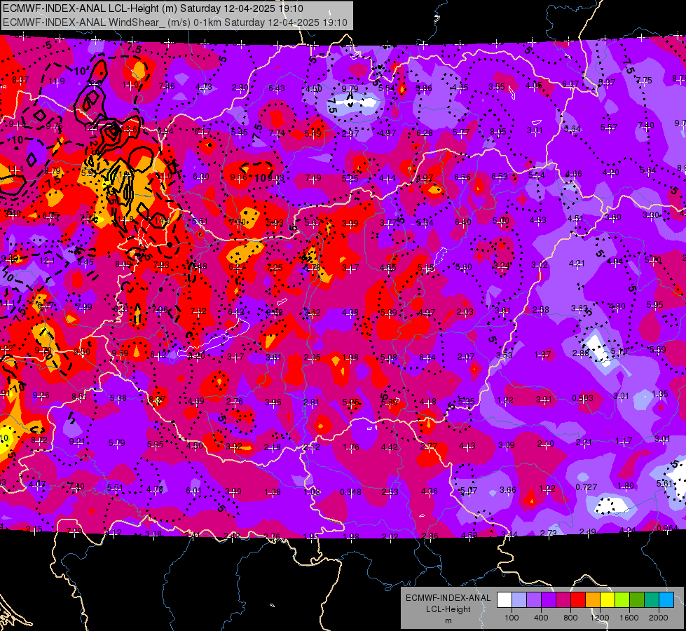Select the grid value '7.19'
This screenshot has height=631, width=686.
pyautogui.click(x=313, y=178)
